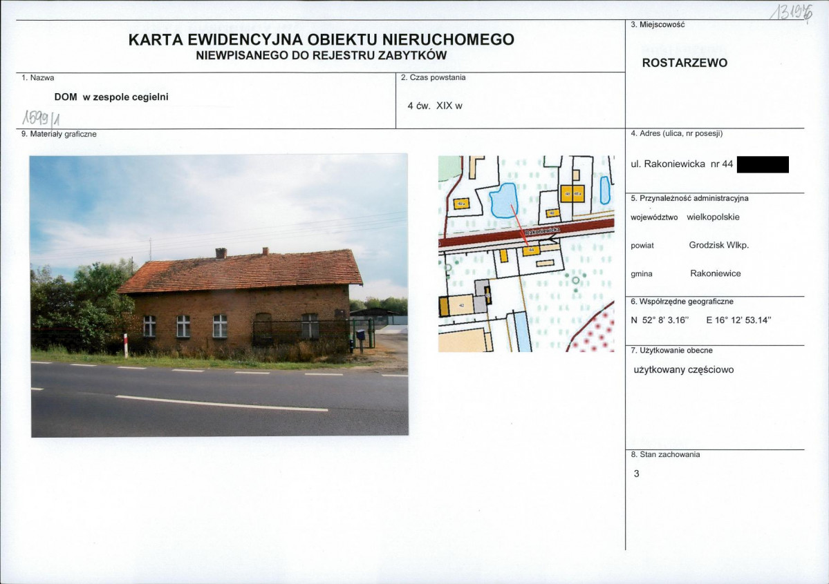Click the label 1. Nazwa
This screenshot has height=584, width=829.
[37, 77]
